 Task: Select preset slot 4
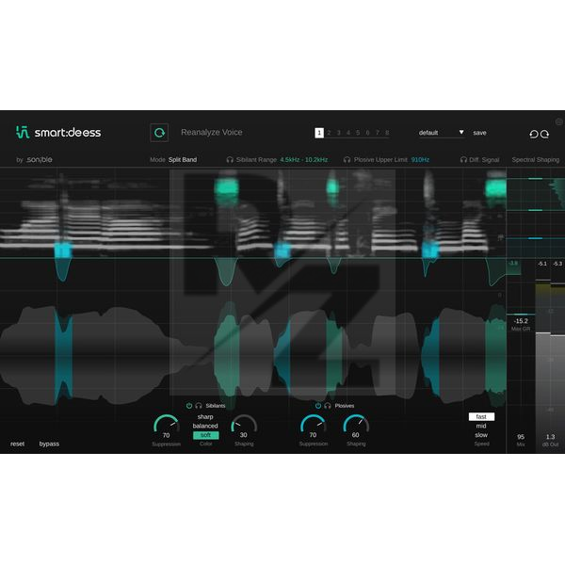[x=348, y=133]
